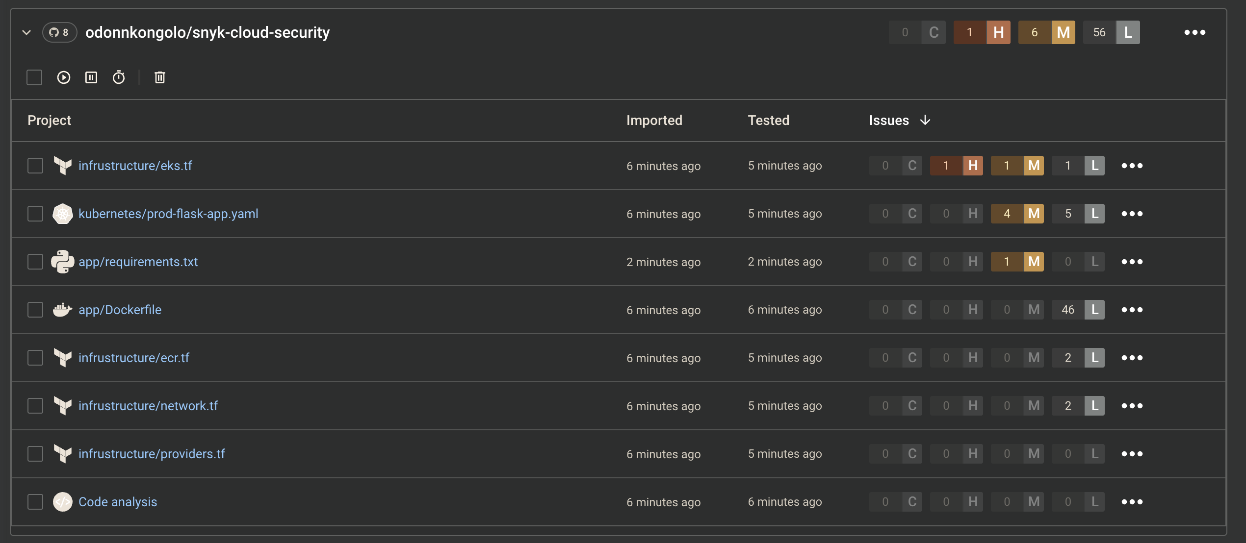The width and height of the screenshot is (1246, 543).
Task: Click Imported '6 minutes ago' on Code analysis row
Action: point(663,502)
